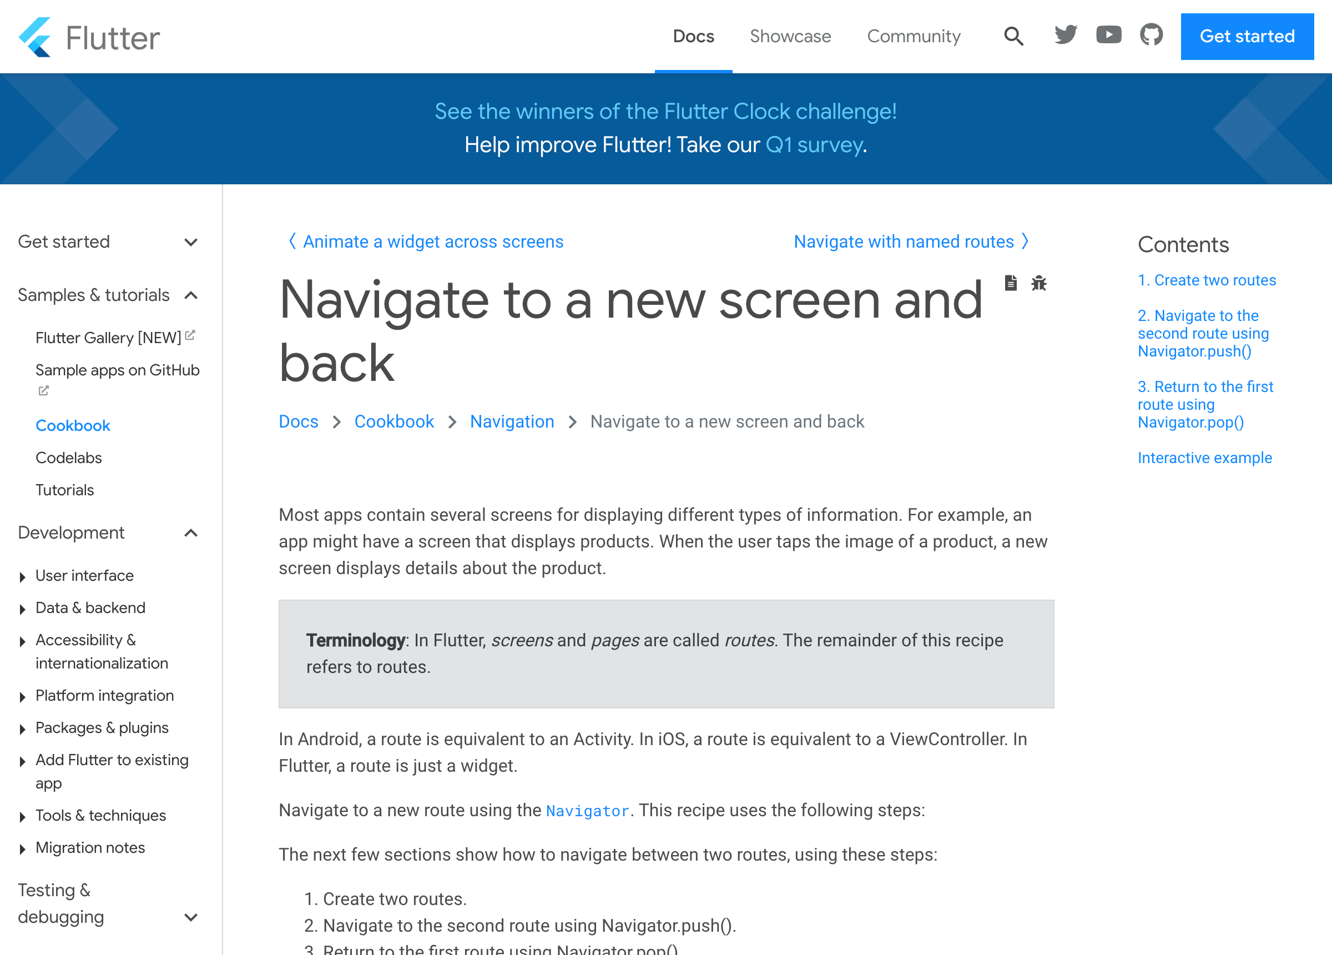Collapse the Samples & tutorials section
This screenshot has width=1332, height=955.
click(x=191, y=295)
